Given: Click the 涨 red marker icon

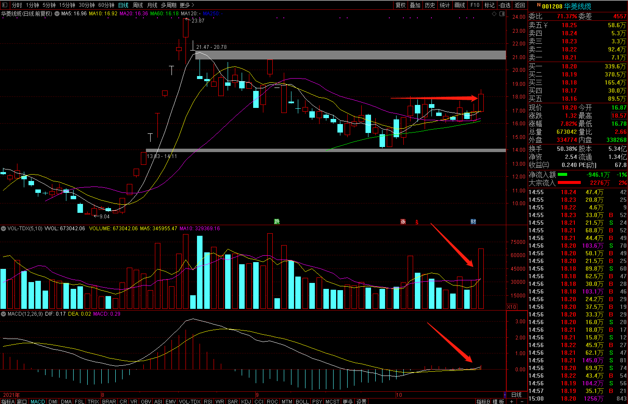Looking at the screenshot, I should pyautogui.click(x=403, y=222).
